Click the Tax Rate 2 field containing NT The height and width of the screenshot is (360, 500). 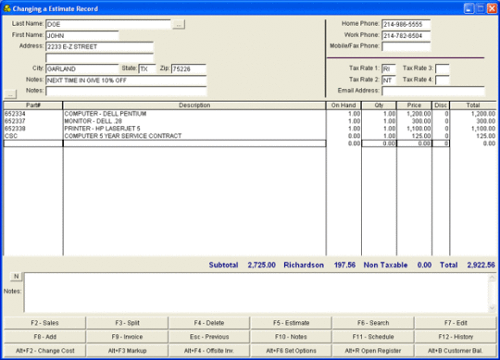pyautogui.click(x=389, y=80)
